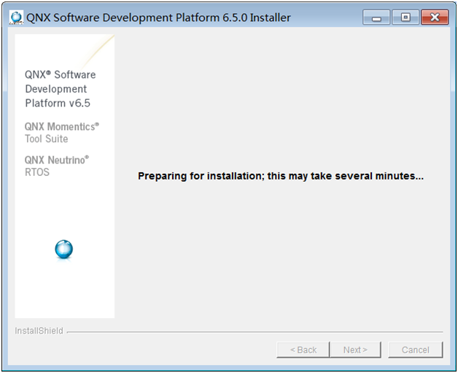
Task: Close the QNX installer window
Action: tap(435, 18)
